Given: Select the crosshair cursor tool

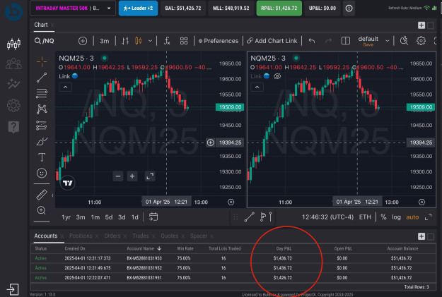Looking at the screenshot, I should (x=42, y=61).
